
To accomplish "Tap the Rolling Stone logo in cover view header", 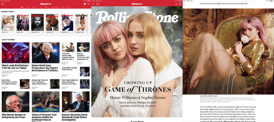I will pos(137,4).
